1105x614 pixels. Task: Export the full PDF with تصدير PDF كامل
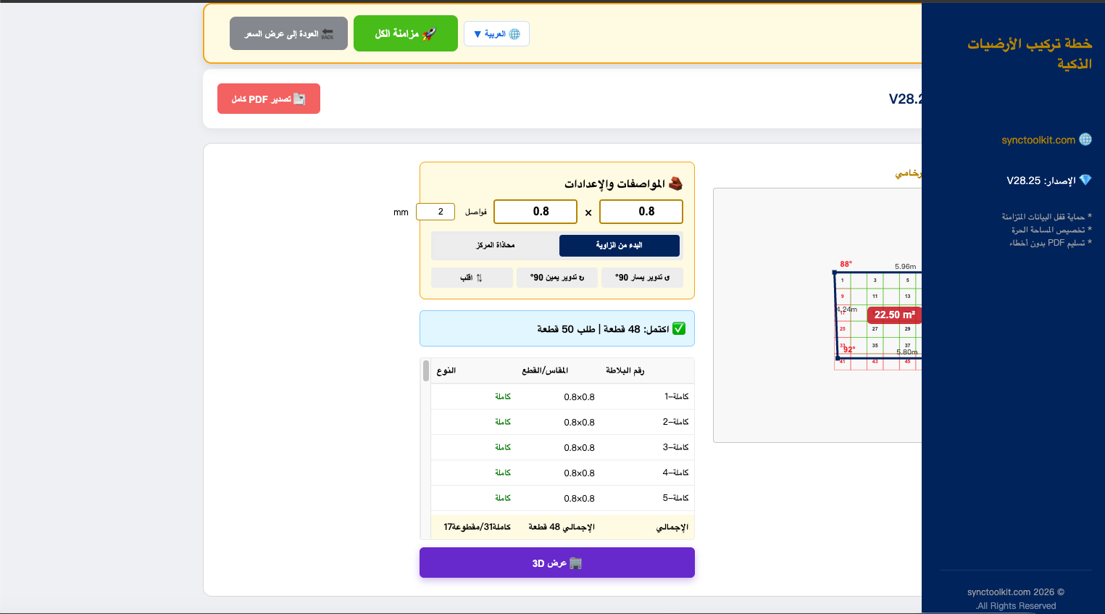click(269, 99)
